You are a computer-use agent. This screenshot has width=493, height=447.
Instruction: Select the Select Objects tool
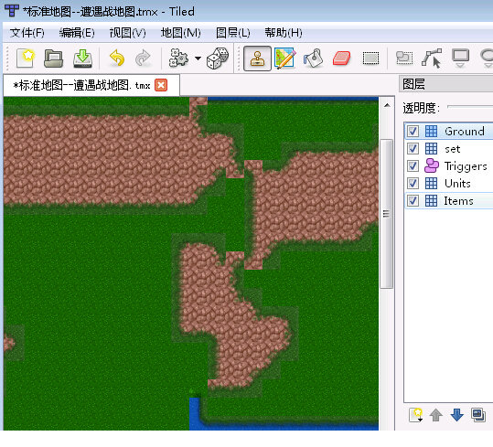tap(404, 59)
